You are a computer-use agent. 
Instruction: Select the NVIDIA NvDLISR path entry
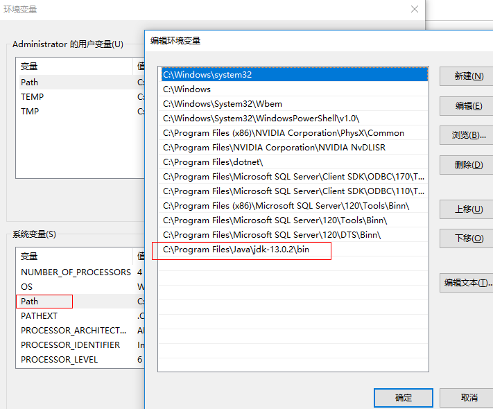pos(294,148)
